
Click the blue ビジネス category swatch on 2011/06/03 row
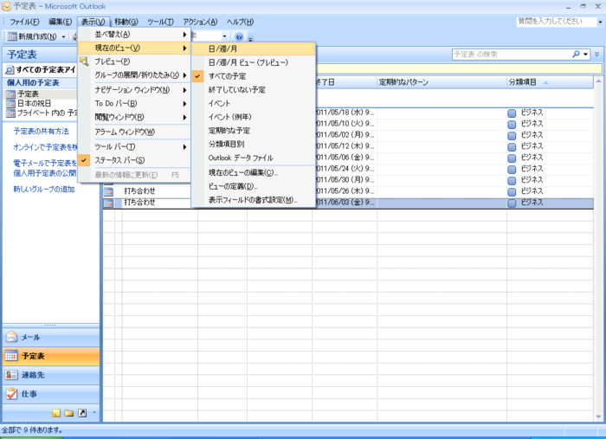513,203
